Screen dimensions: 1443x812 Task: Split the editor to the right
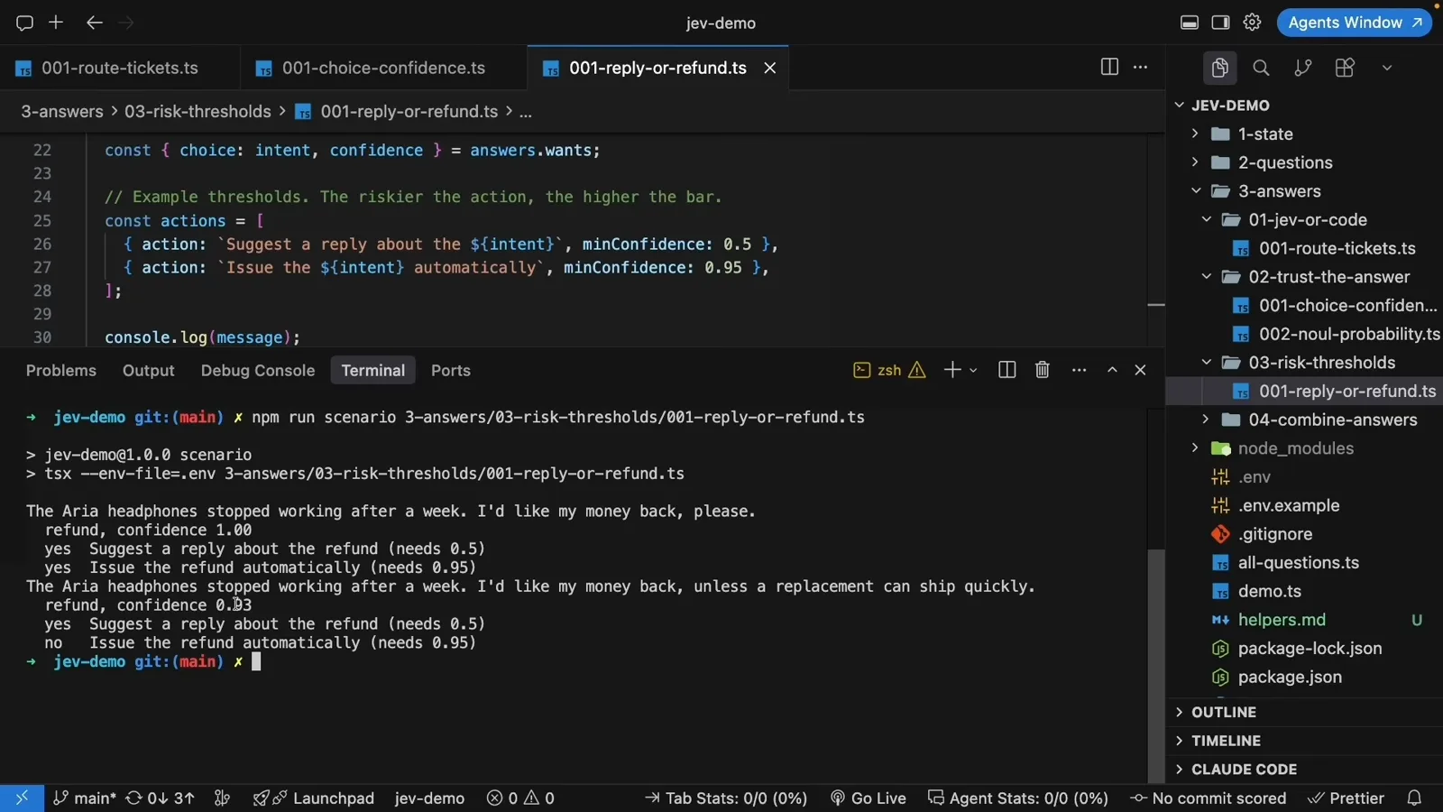1109,67
